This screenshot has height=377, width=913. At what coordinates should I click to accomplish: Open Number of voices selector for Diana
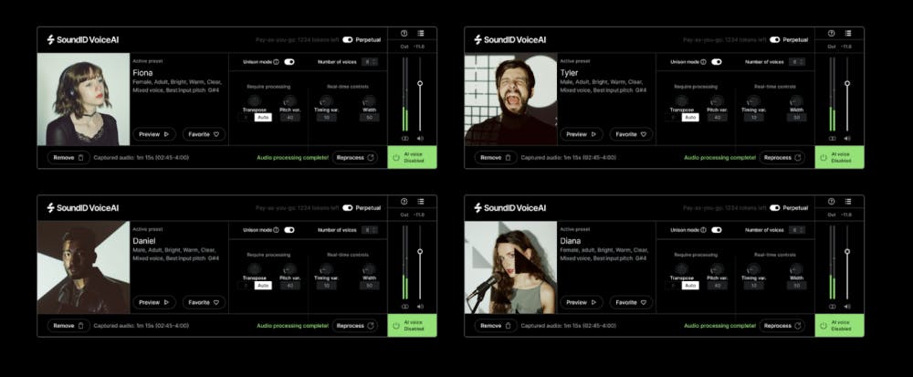(x=796, y=230)
